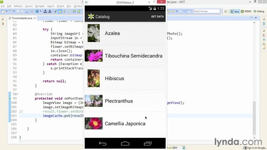Tap the Tibouchina purple flower thumbnail
Image resolution: width=267 pixels, height=150 pixels.
(93, 55)
